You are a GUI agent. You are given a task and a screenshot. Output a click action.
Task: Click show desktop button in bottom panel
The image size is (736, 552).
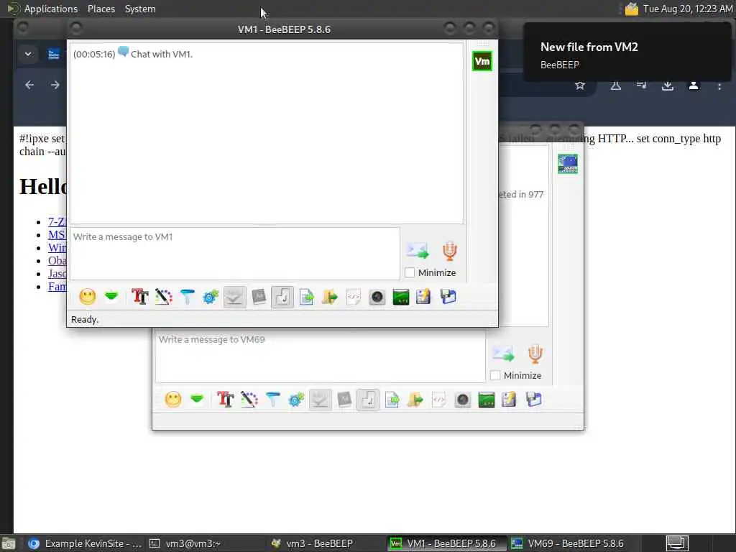[x=677, y=543]
